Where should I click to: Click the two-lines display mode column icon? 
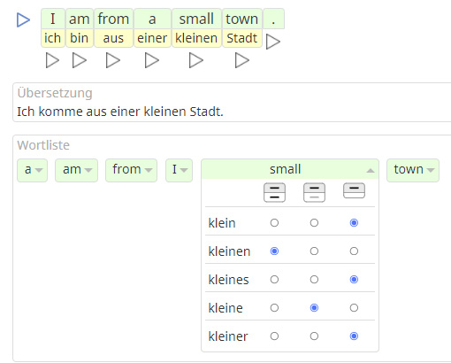point(274,192)
